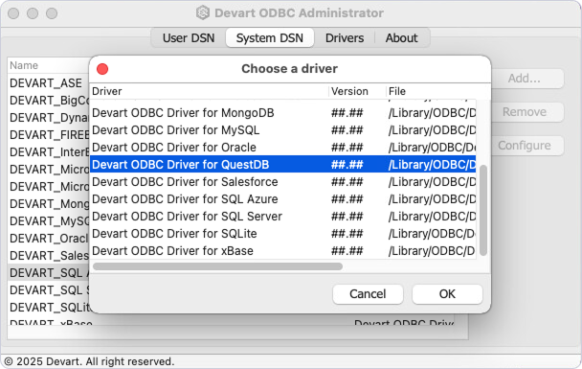The height and width of the screenshot is (369, 582).
Task: Select Devart ODBC Driver for xBase
Action: coord(282,251)
